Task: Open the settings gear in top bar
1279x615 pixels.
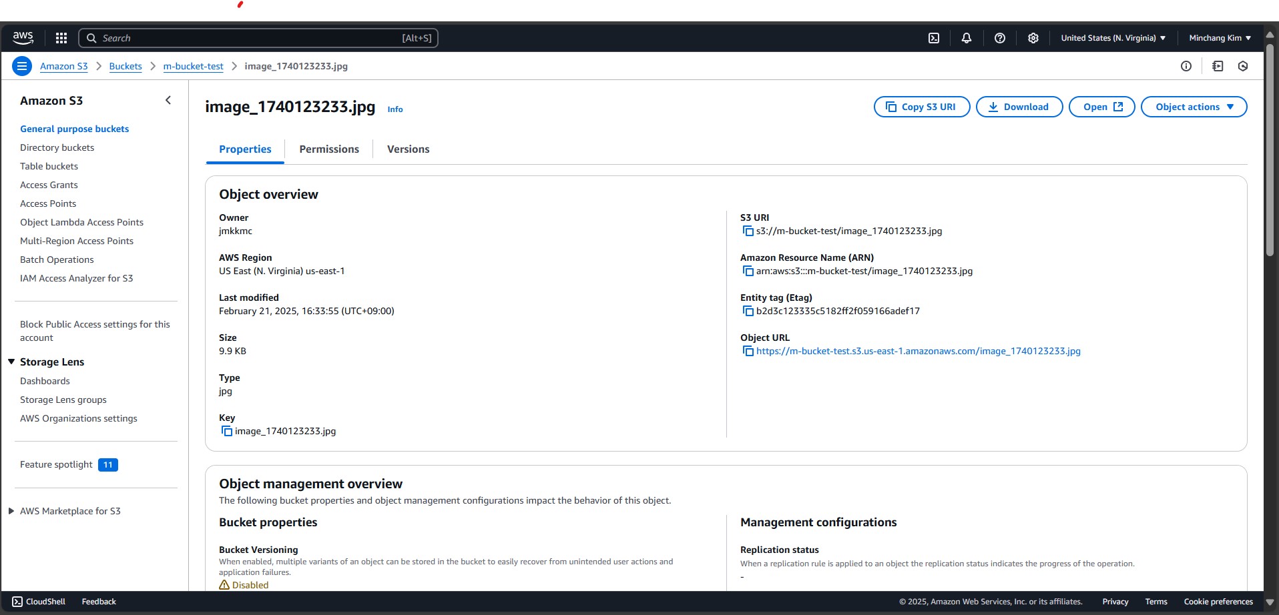Action: (1033, 38)
